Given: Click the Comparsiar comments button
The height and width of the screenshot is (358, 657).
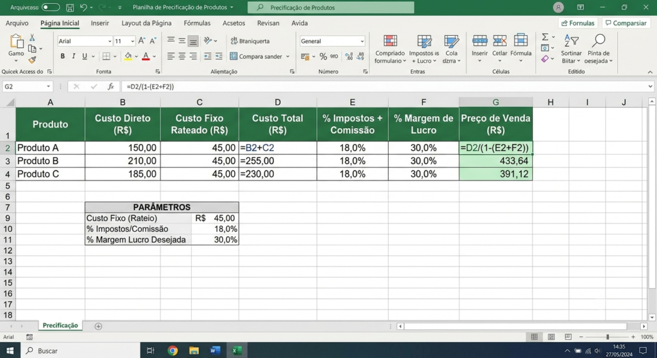Looking at the screenshot, I should point(626,23).
